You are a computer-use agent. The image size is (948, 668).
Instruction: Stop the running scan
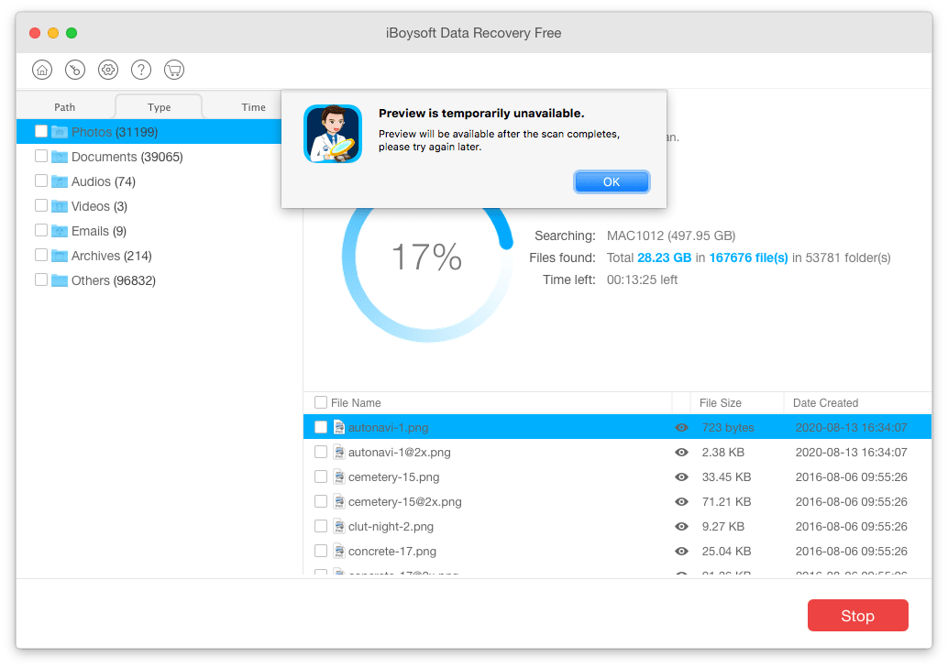point(857,616)
